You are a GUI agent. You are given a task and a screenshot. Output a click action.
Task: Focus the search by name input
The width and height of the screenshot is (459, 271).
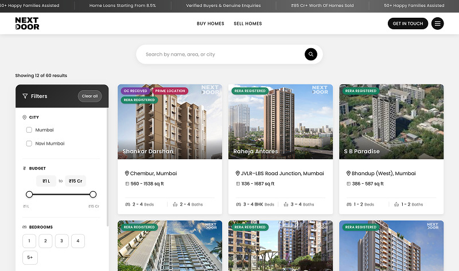point(224,54)
